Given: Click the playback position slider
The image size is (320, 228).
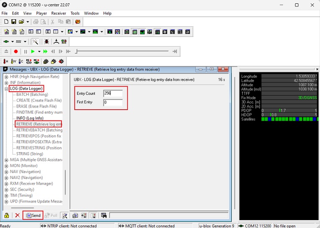Looking at the screenshot, I should (x=121, y=51).
